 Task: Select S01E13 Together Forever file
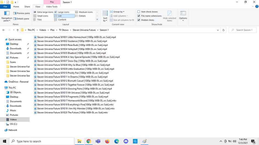coord(74,85)
